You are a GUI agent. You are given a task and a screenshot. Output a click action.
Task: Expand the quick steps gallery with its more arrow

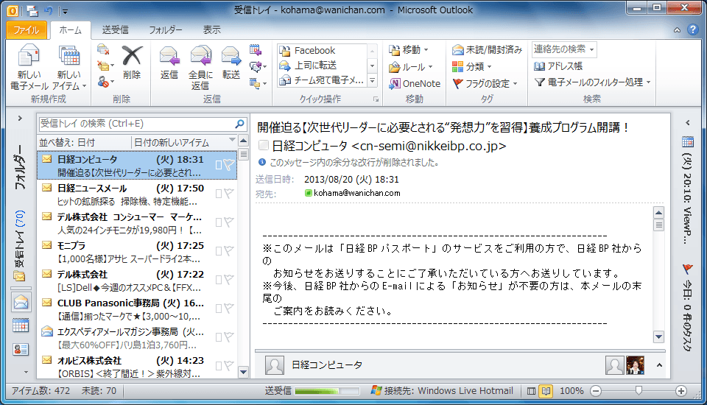[x=373, y=81]
